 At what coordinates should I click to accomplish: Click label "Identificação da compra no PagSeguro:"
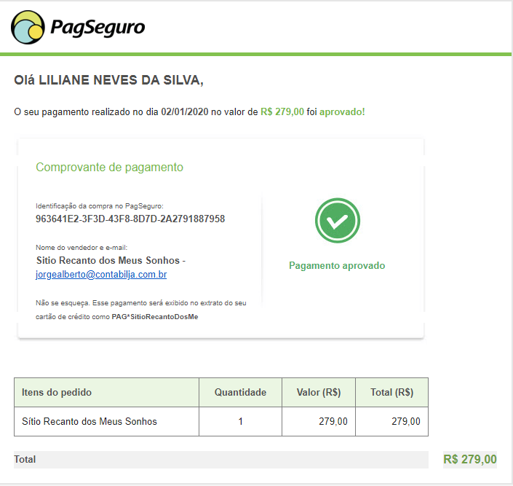[100, 206]
